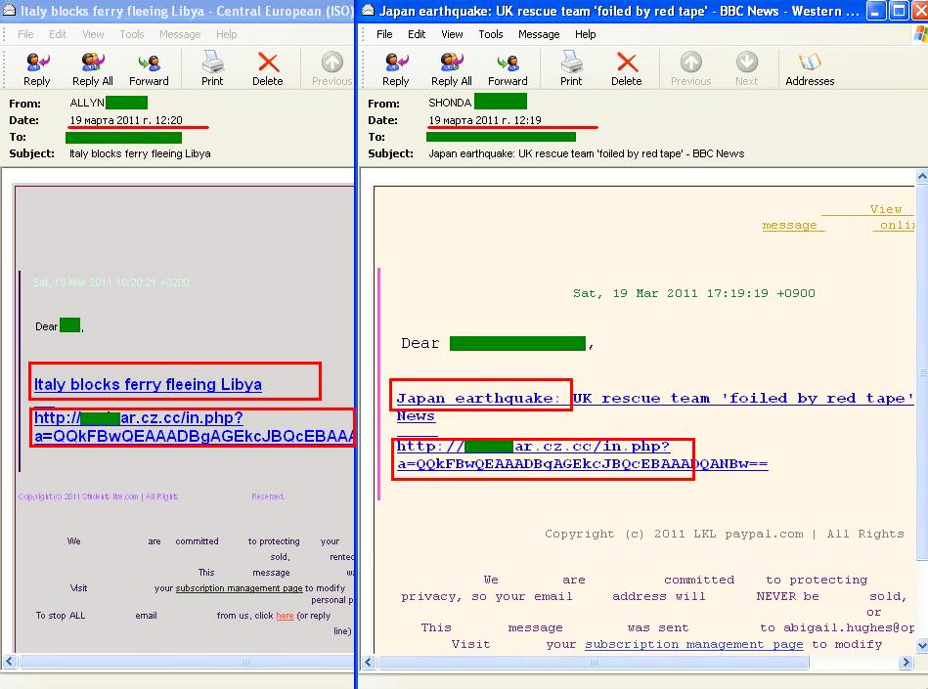
Task: Click Reply icon in the right email window
Action: click(395, 69)
